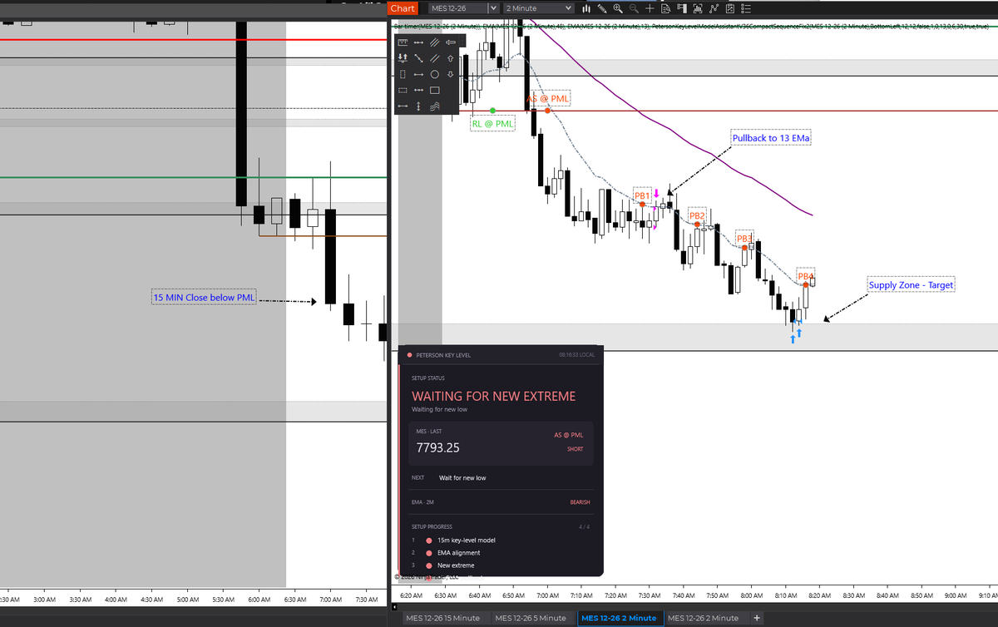
Task: Select the Fibonacci/wave tool
Action: coord(434,106)
